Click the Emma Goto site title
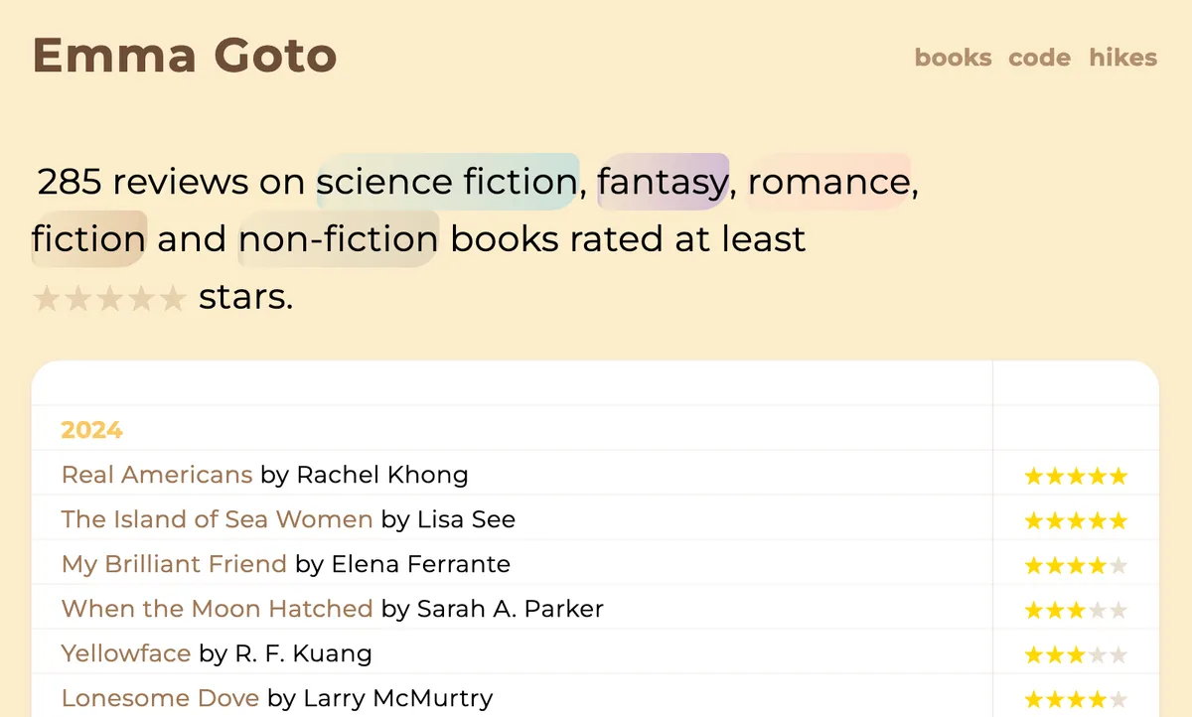The width and height of the screenshot is (1192, 717). click(185, 56)
